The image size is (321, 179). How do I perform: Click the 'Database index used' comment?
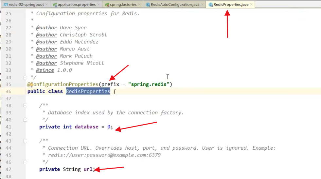pos(116,112)
